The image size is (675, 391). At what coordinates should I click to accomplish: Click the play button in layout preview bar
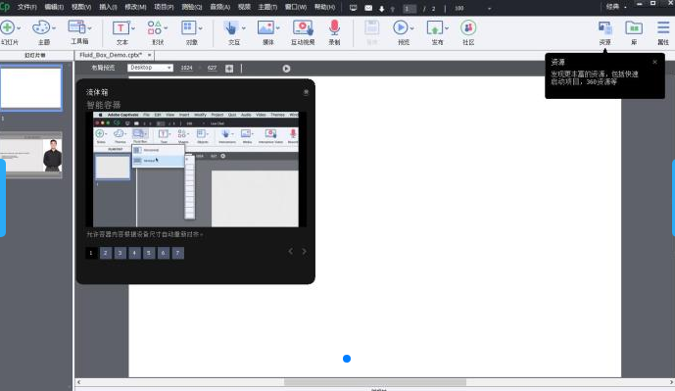click(x=286, y=69)
